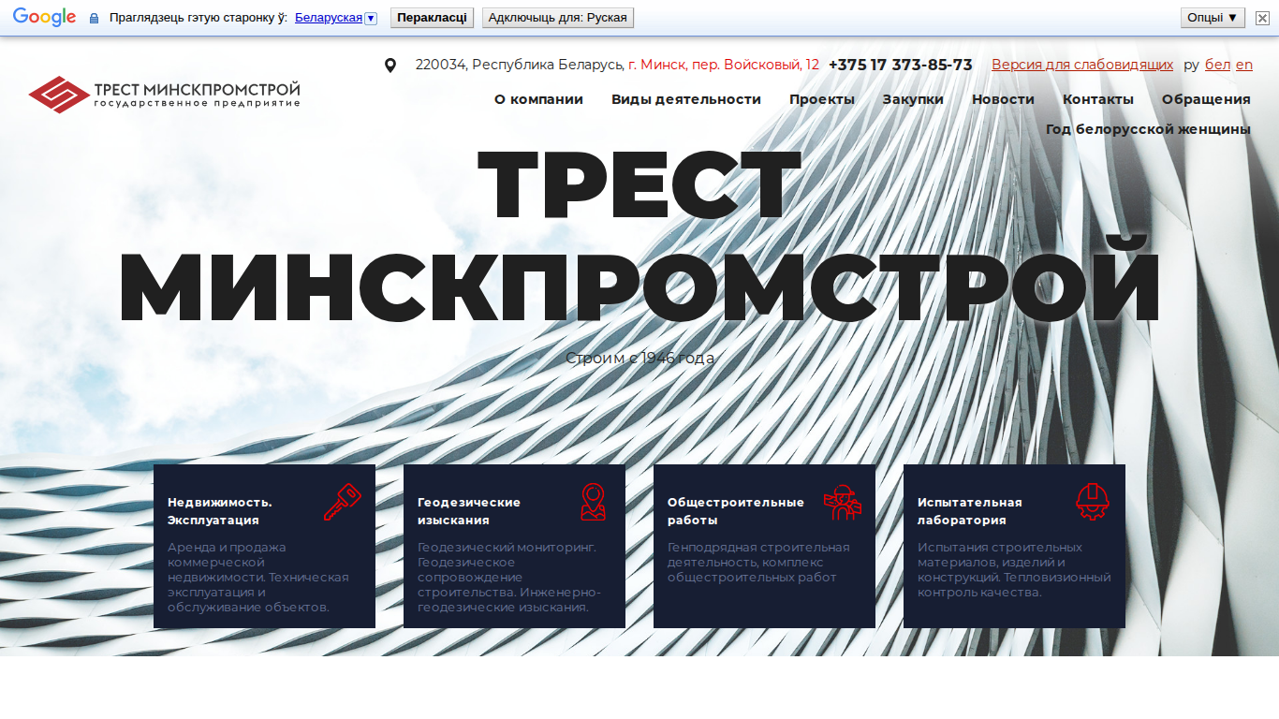Click the geodesic survey map marker icon

click(592, 502)
